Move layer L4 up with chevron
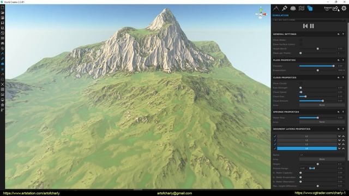 coord(344,148)
